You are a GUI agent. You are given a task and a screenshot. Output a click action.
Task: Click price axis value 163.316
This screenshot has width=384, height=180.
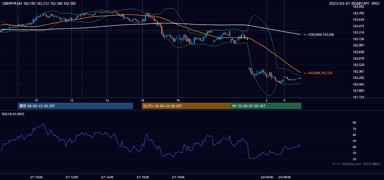tap(358, 32)
